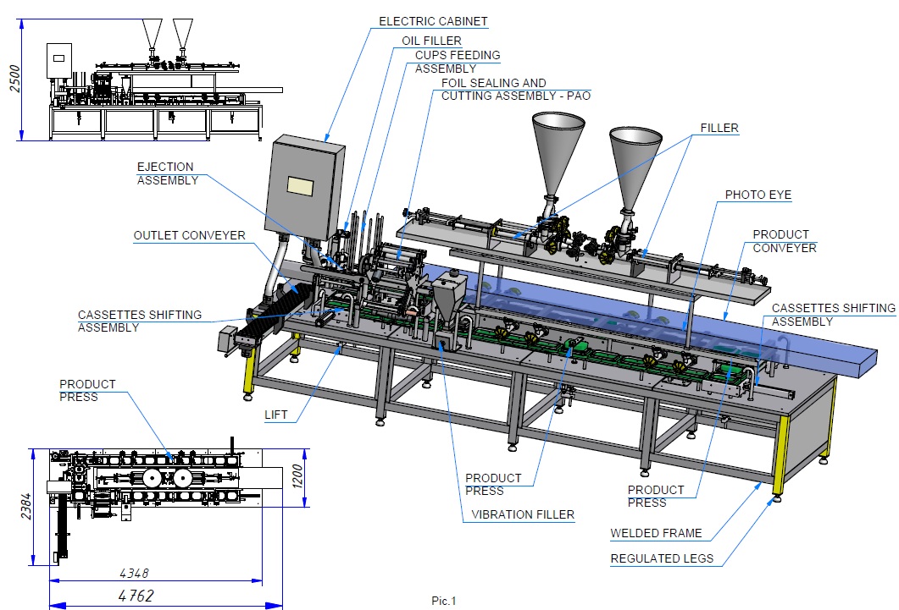The width and height of the screenshot is (899, 610).
Task: Click the "REGULATED LEGS" label
Action: pos(663,559)
